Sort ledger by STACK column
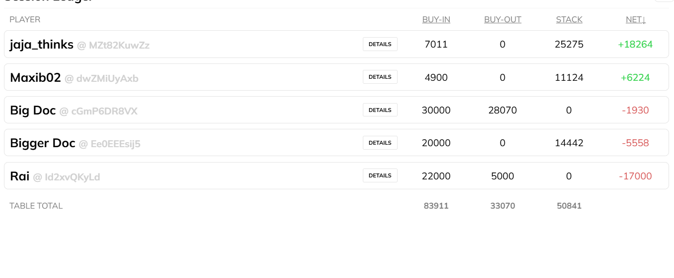This screenshot has height=278, width=674. click(569, 20)
